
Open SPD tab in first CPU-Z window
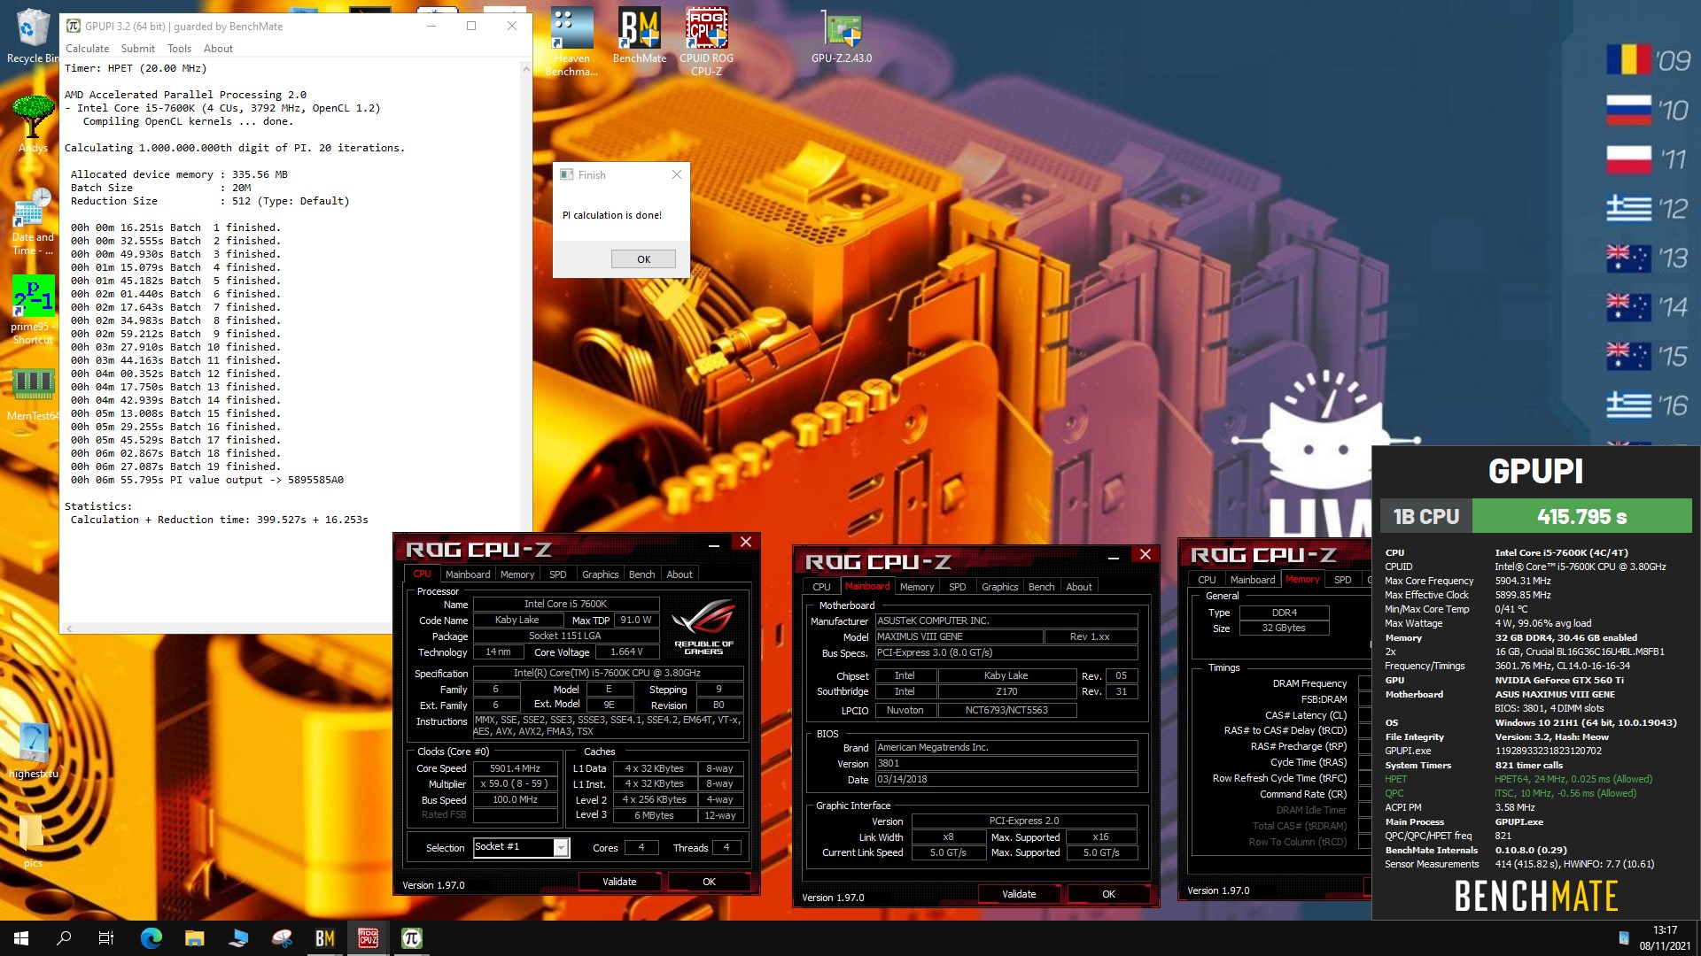tap(557, 574)
